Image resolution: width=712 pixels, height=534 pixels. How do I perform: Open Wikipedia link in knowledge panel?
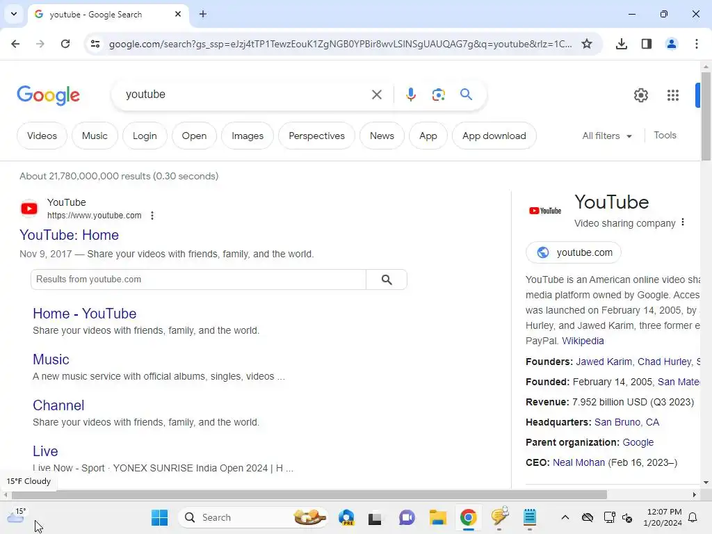coord(583,341)
